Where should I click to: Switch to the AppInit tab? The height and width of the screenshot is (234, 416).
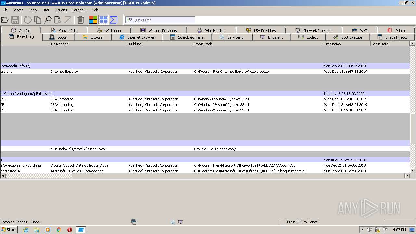pos(21,30)
